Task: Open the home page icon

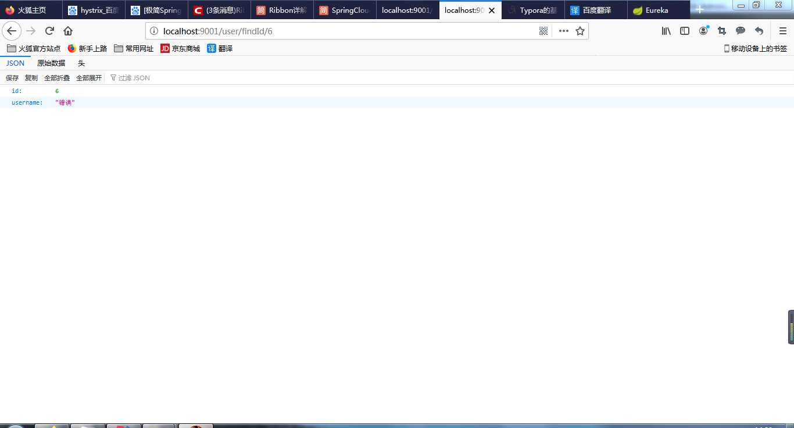Action: [x=68, y=31]
